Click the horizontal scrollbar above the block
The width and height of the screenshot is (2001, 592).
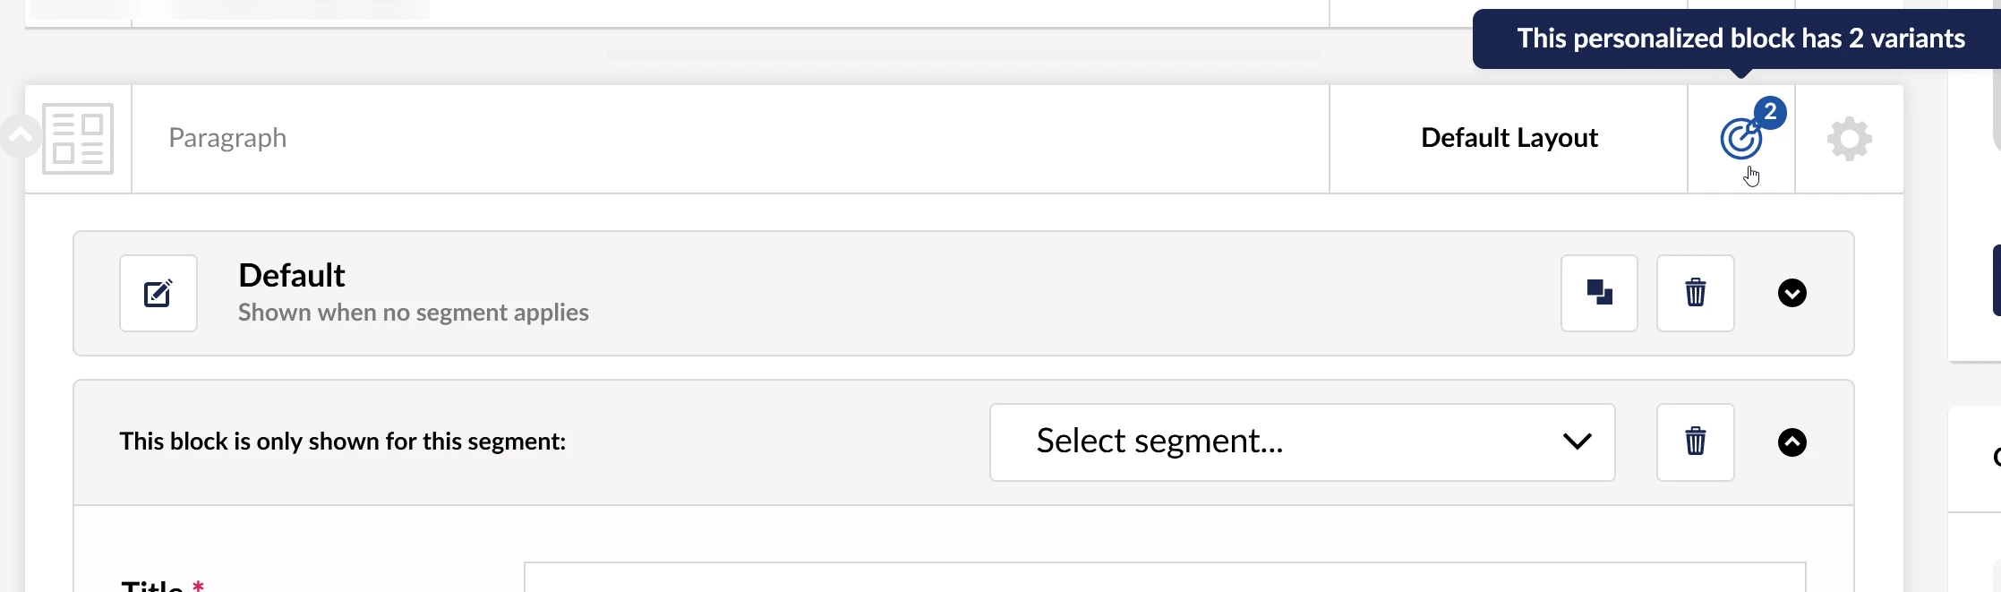[x=962, y=56]
